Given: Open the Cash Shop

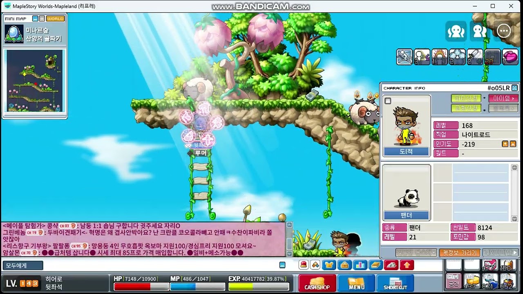Looking at the screenshot, I should (x=317, y=283).
